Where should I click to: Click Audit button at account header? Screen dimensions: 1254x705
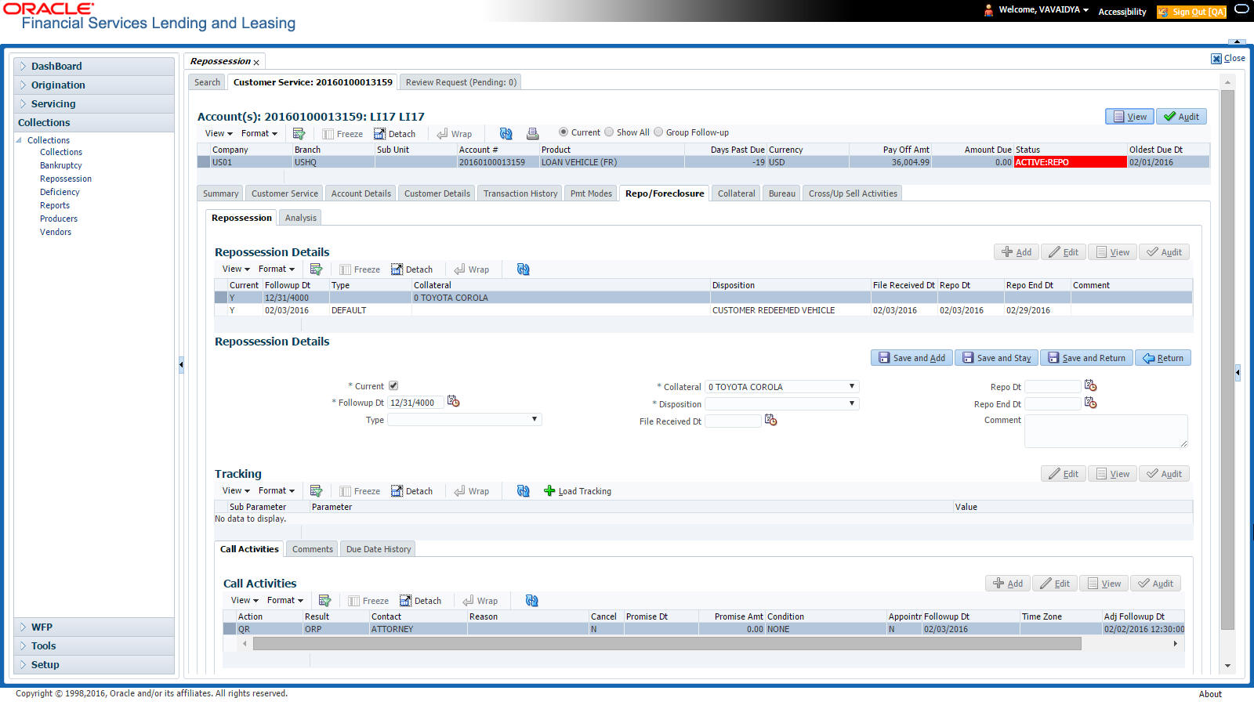(x=1181, y=117)
